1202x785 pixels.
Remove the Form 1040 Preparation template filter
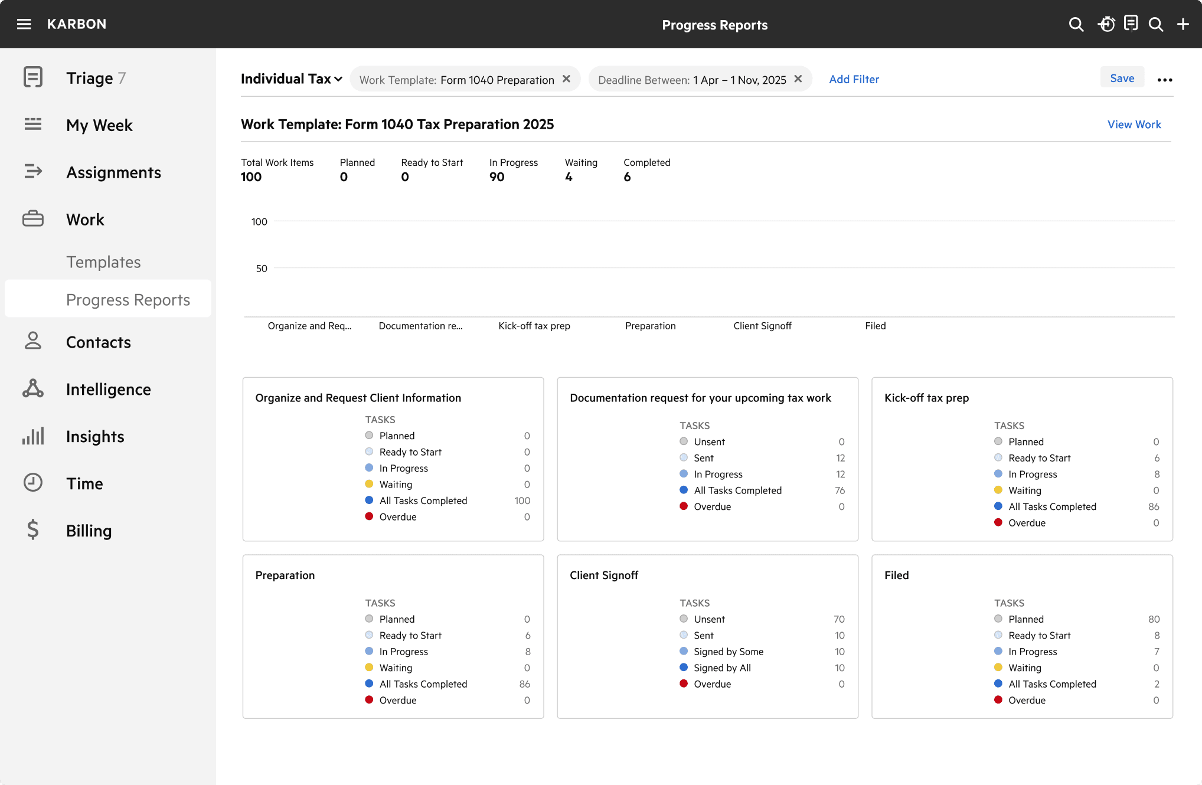pos(566,78)
